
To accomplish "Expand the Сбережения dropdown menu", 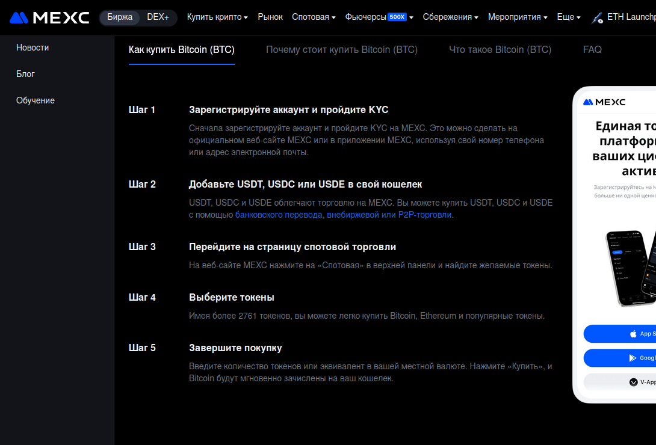I will tap(450, 17).
